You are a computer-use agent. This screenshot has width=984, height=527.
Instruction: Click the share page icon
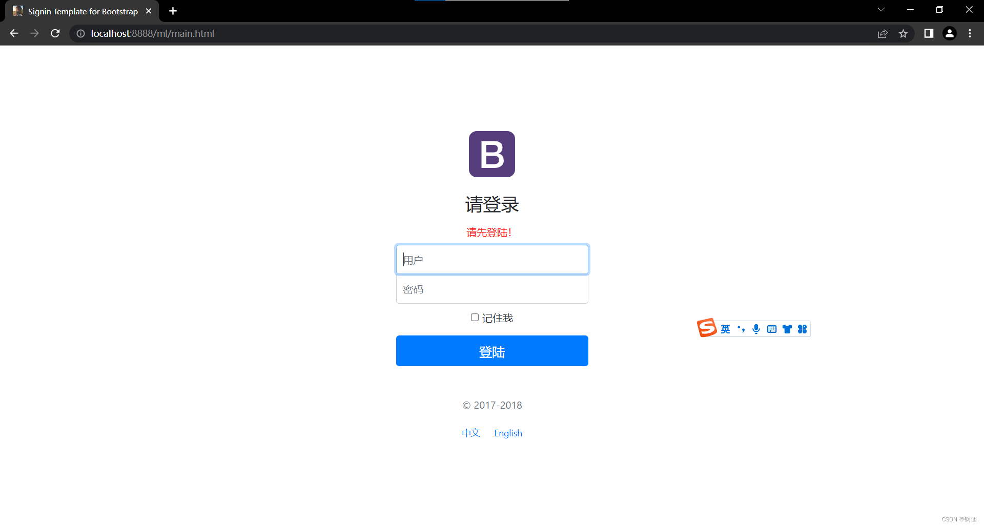click(x=883, y=33)
